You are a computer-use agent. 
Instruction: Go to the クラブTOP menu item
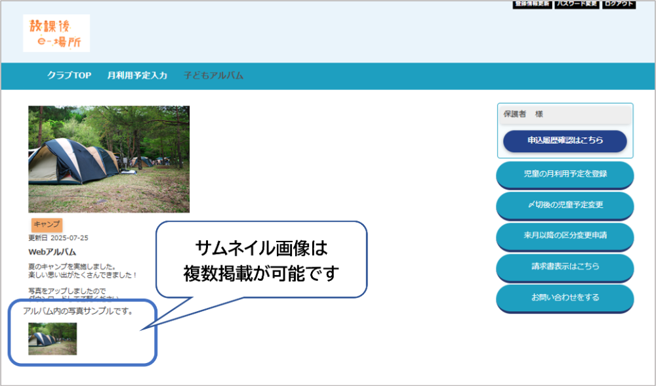(x=69, y=75)
